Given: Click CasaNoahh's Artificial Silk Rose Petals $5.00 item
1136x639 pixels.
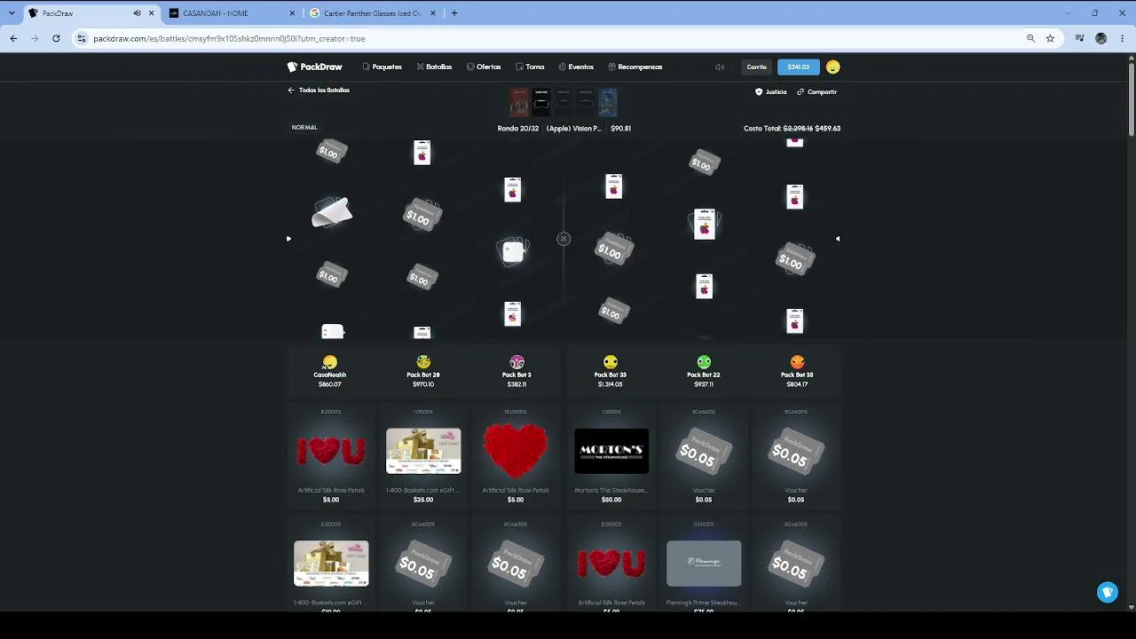Looking at the screenshot, I should tap(331, 457).
